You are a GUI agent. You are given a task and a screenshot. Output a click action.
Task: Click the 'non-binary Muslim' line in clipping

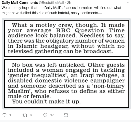(x=66, y=89)
